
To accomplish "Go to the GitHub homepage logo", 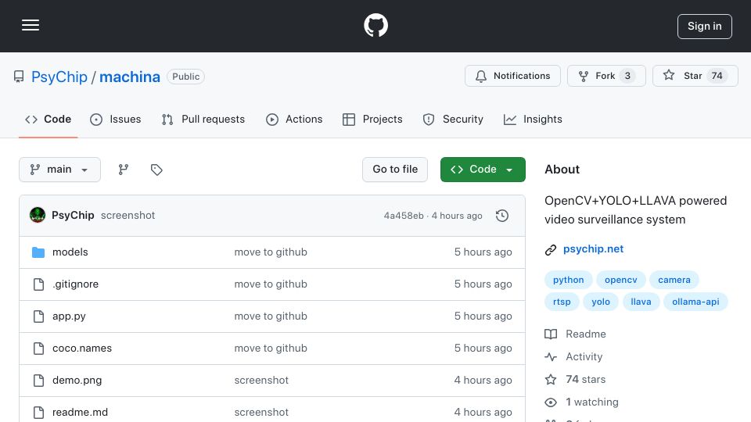I will pyautogui.click(x=375, y=25).
